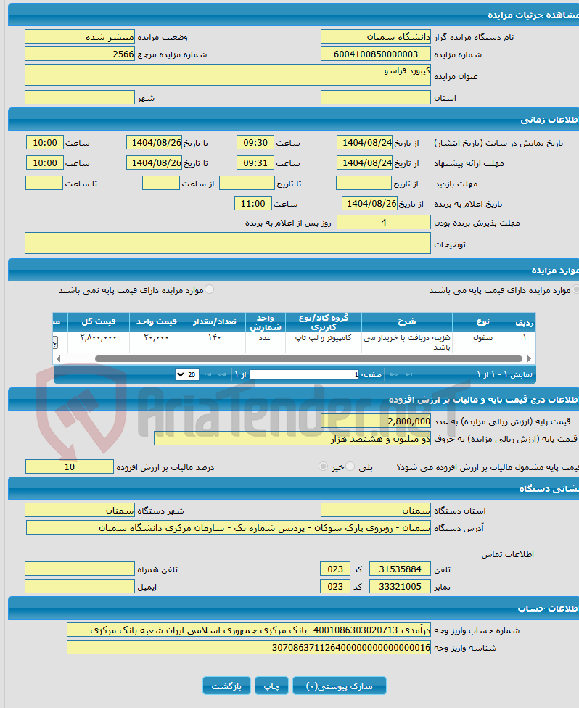Click the نمابر field 33321005

tap(401, 587)
